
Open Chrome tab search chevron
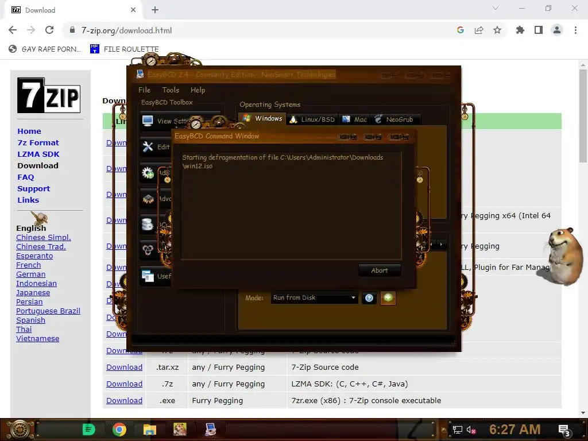(496, 8)
